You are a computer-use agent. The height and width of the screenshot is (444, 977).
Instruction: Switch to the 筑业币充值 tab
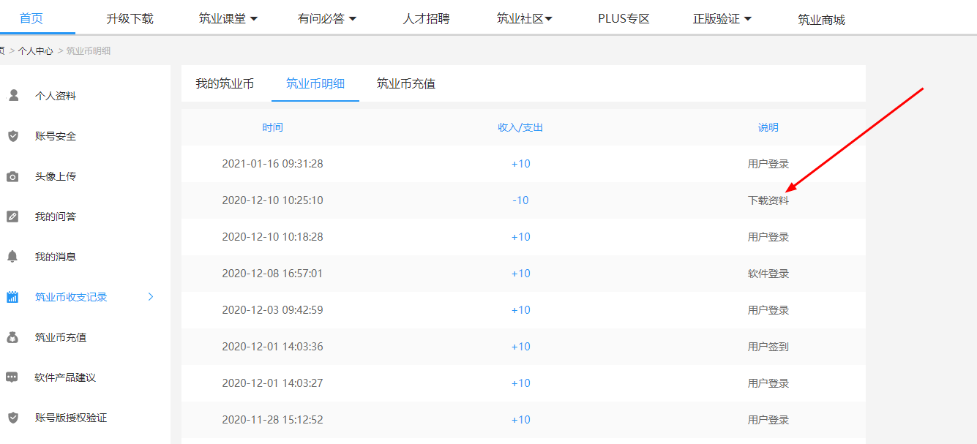point(406,83)
